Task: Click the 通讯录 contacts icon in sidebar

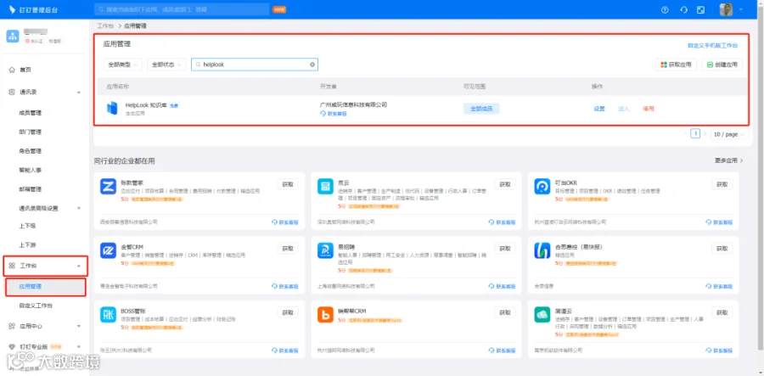Action: 12,92
